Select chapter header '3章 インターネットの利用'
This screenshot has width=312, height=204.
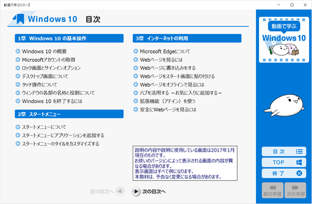coord(187,38)
